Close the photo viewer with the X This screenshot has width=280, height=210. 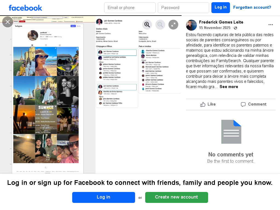click(x=7, y=22)
